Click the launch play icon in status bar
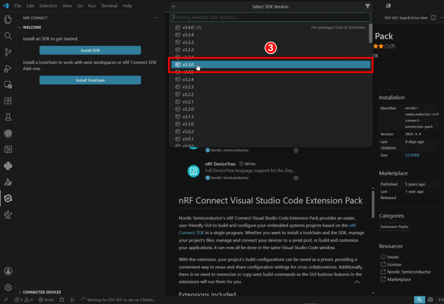The image size is (444, 304). click(x=72, y=300)
